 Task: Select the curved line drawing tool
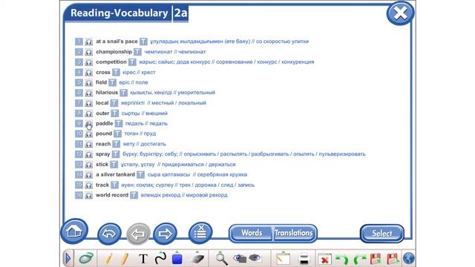(160, 258)
